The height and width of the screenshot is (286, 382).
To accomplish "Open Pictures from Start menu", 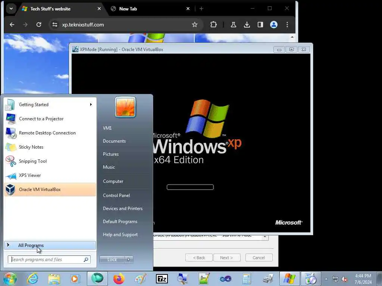I will pos(111,154).
